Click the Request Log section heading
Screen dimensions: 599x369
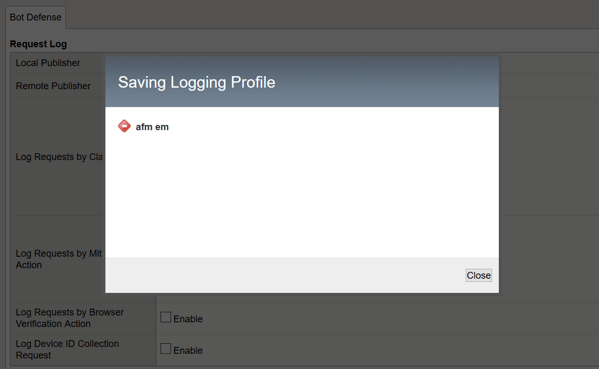(x=38, y=44)
